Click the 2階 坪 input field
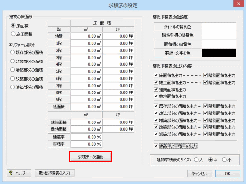The width and height of the screenshot is (246, 184). [x=118, y=50]
